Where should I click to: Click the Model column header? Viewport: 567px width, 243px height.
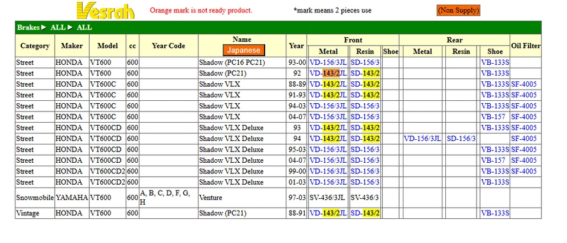pos(107,45)
